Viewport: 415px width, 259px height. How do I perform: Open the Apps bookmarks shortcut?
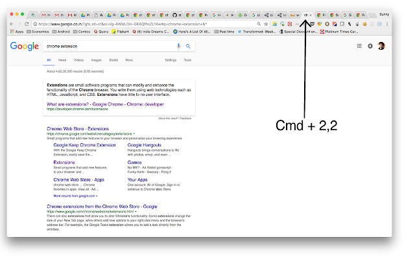(17, 32)
